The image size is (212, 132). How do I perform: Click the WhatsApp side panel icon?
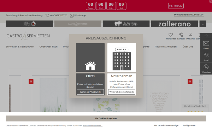(x=206, y=67)
